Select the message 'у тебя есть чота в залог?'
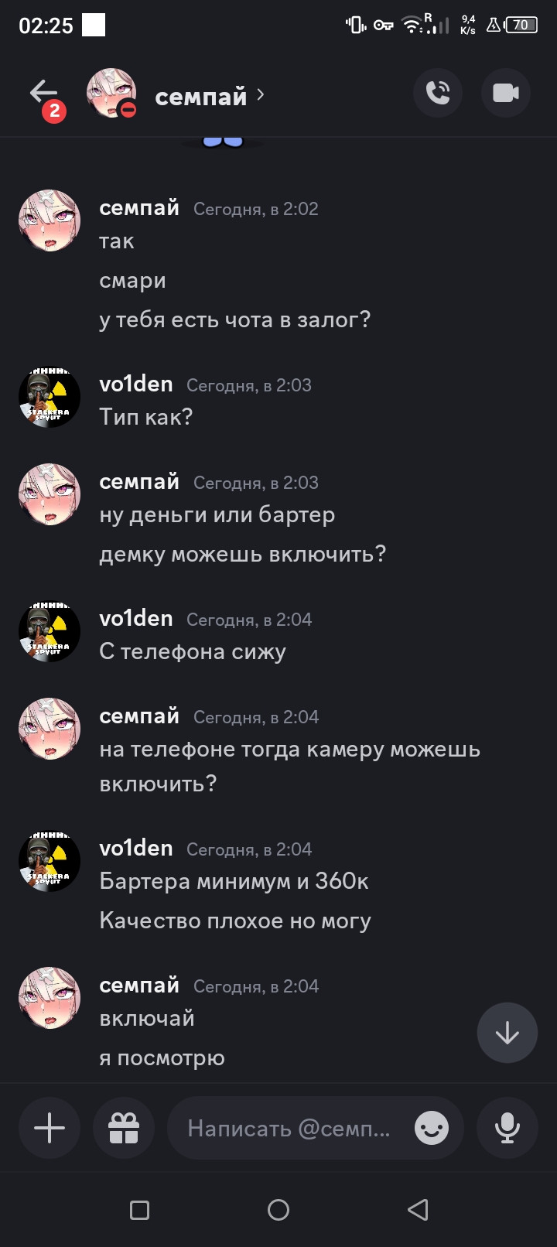This screenshot has width=557, height=1247. (x=235, y=319)
